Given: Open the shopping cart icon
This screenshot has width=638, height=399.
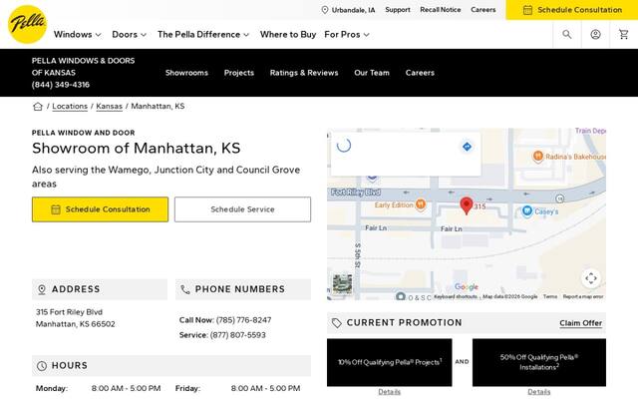Looking at the screenshot, I should tap(624, 35).
